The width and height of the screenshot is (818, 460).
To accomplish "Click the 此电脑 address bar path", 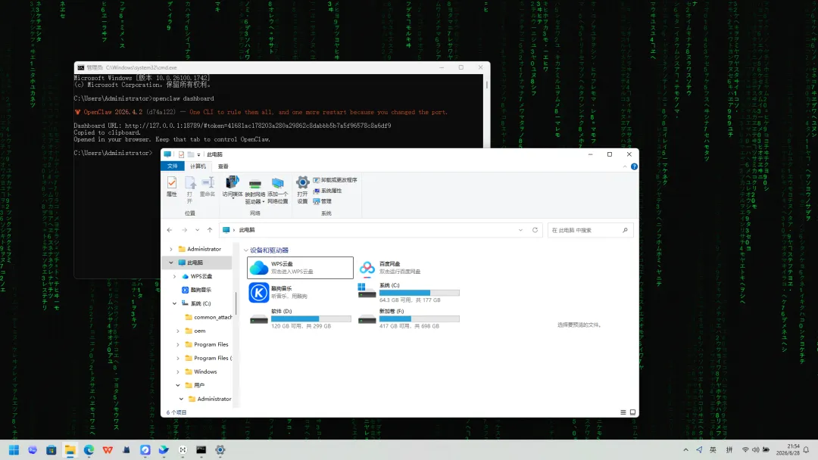I will coord(247,230).
